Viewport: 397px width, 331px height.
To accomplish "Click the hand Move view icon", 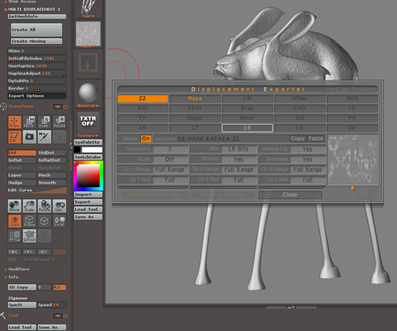I will 14,206.
